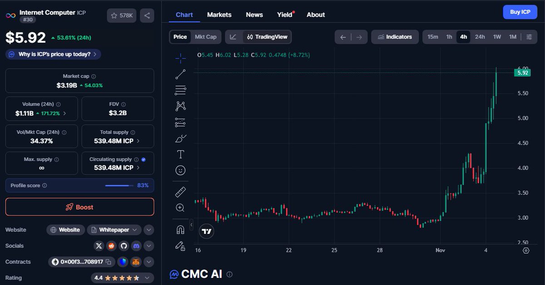Viewport: 545px width, 285px height.
Task: Set chart interval to 4h
Action: click(x=463, y=37)
